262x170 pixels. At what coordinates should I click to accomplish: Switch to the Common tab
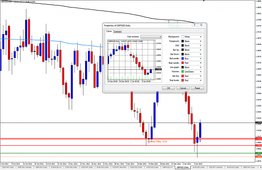click(x=117, y=31)
